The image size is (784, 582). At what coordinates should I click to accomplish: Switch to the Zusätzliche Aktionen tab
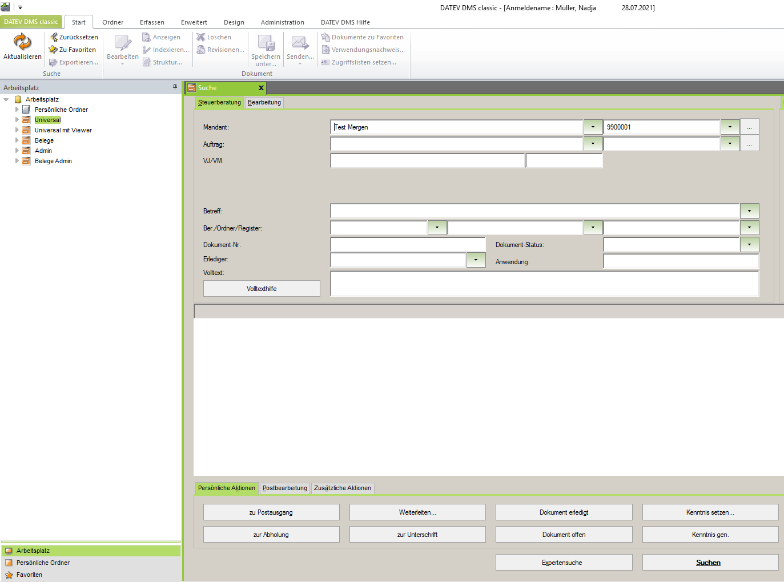click(x=343, y=488)
